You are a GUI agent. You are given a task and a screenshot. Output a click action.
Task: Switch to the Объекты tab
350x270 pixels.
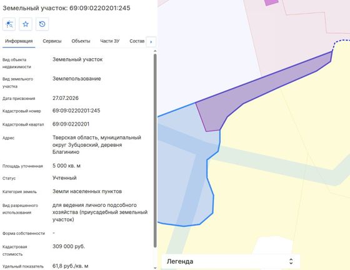tap(81, 41)
